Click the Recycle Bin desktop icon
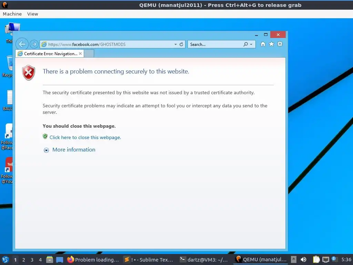 pyautogui.click(x=8, y=66)
